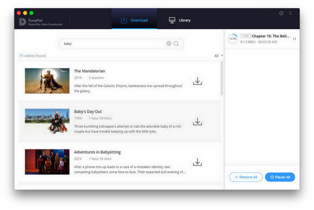Screen dimensions: 314x210
Task: Open the settings gear icon
Action: 281,13
